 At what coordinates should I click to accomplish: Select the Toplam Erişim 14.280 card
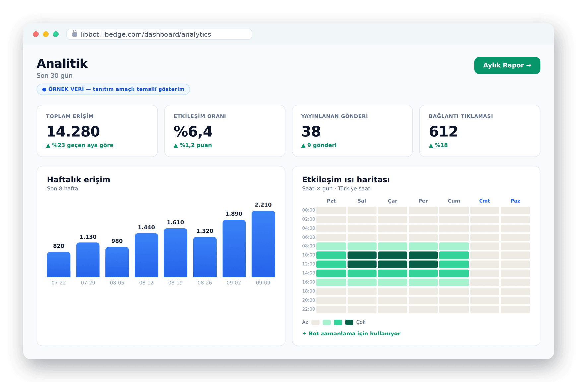(x=97, y=131)
